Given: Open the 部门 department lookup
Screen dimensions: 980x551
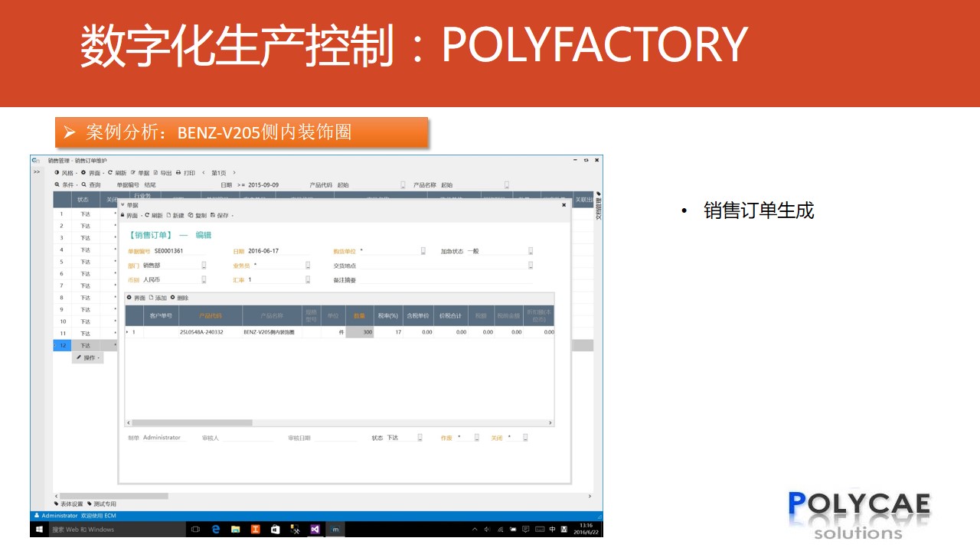Looking at the screenshot, I should [204, 266].
